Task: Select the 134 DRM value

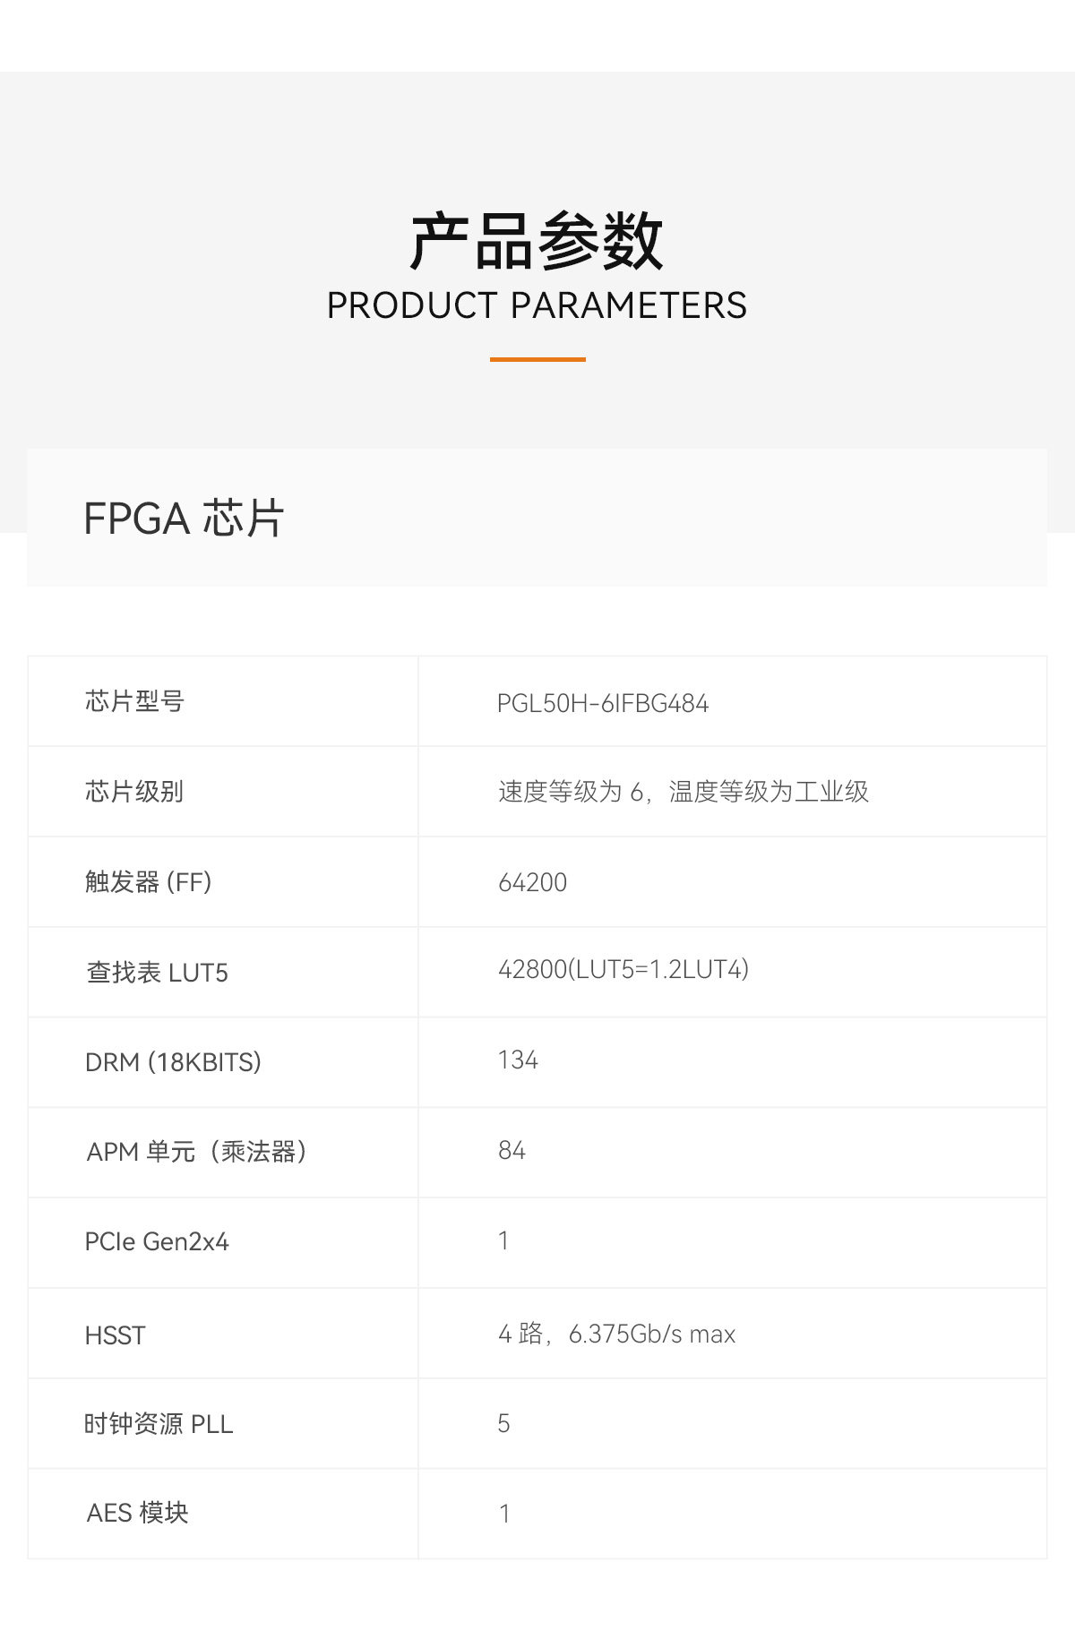Action: coord(518,1060)
